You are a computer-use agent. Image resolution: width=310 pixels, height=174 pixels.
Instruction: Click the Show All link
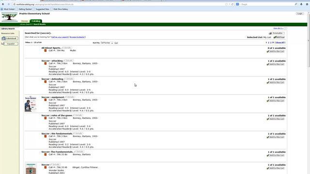coord(280,43)
